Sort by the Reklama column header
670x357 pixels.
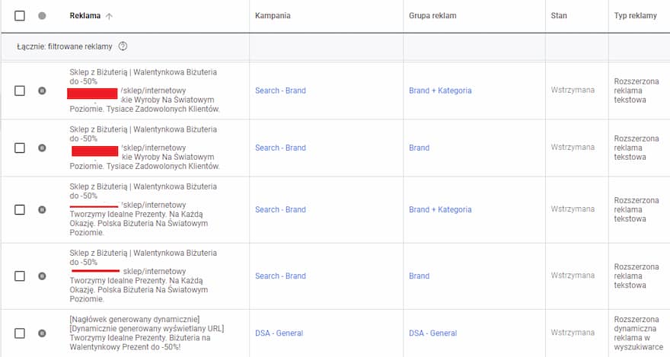coord(85,16)
